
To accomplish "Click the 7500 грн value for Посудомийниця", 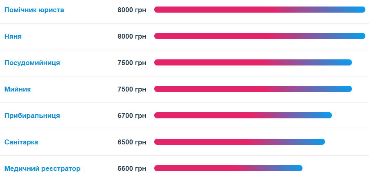I will (131, 63).
